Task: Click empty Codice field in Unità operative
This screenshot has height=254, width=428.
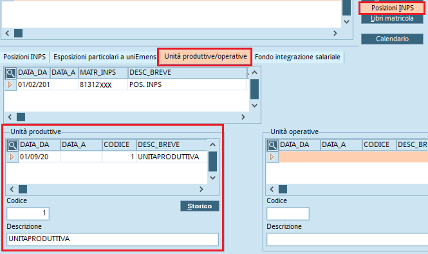Action: tap(288, 213)
